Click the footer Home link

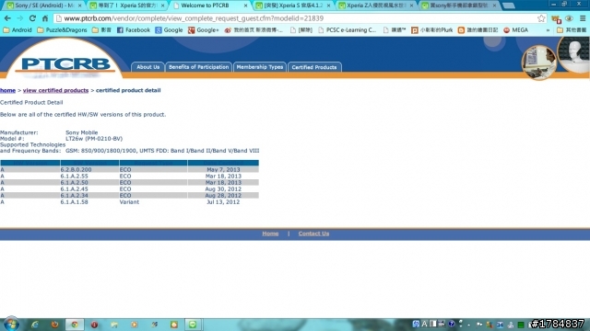coord(270,234)
